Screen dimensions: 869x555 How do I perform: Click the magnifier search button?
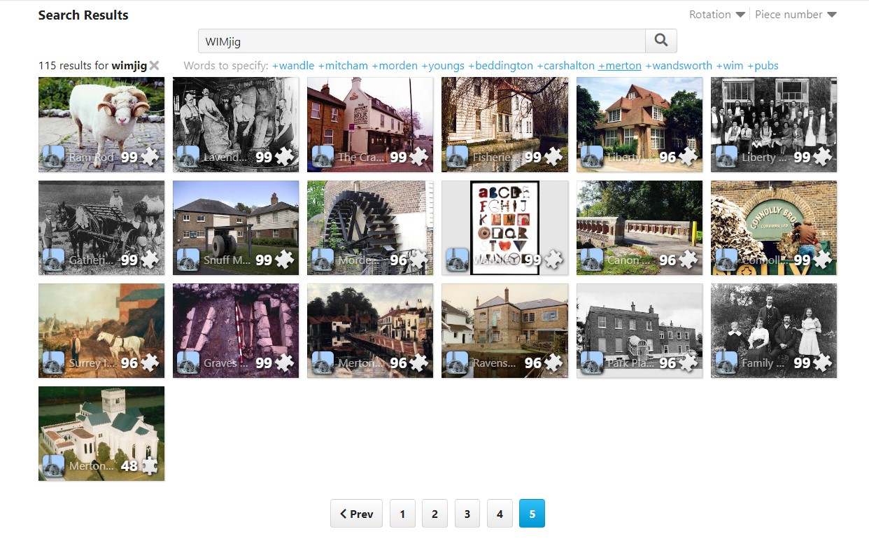click(x=660, y=41)
